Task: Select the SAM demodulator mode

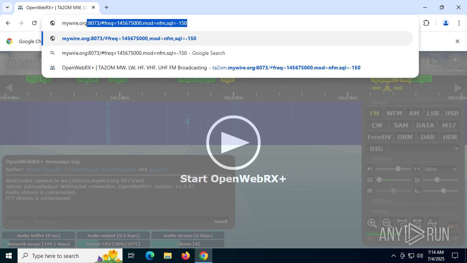Action: pyautogui.click(x=401, y=125)
